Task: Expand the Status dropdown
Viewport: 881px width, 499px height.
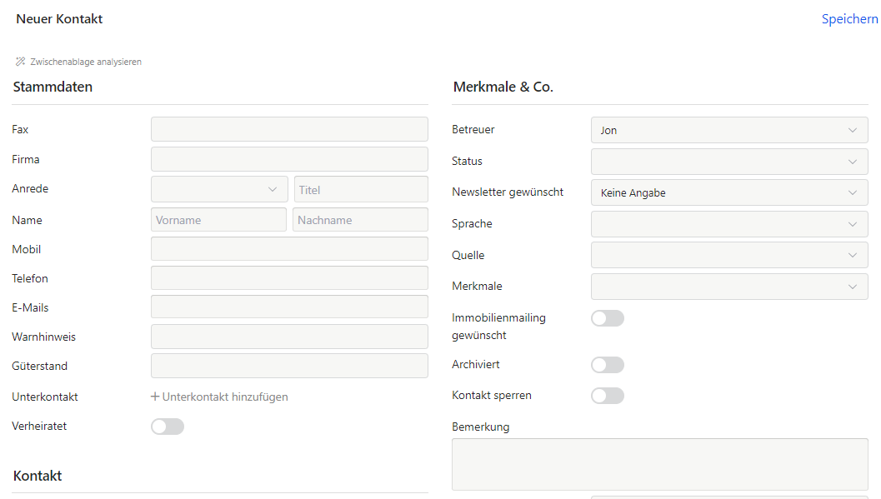Action: [x=729, y=162]
